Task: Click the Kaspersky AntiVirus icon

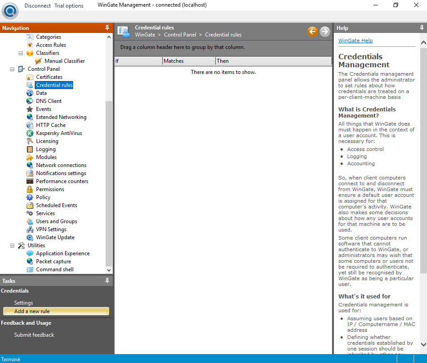Action: pos(30,133)
